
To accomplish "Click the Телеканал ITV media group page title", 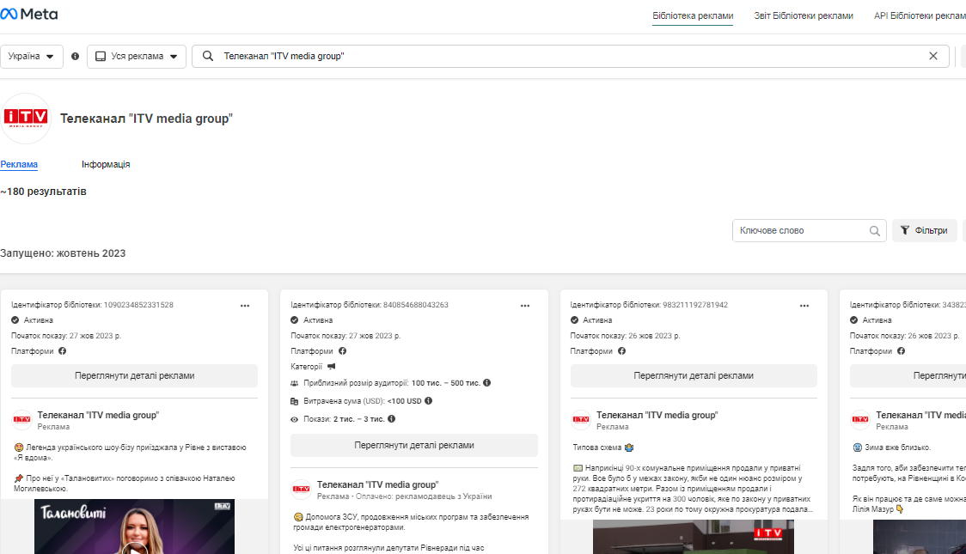I will pyautogui.click(x=146, y=119).
